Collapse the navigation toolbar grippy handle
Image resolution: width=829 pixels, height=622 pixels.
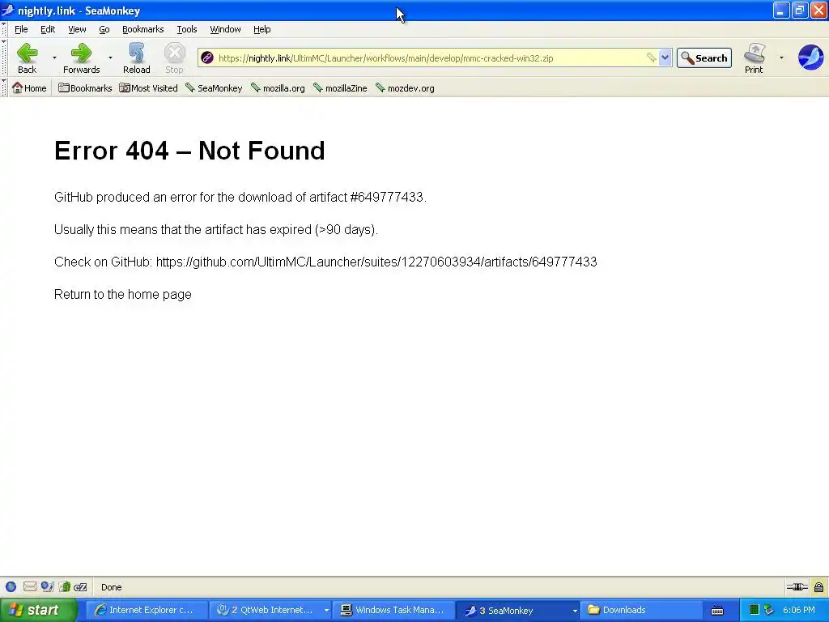[4, 58]
